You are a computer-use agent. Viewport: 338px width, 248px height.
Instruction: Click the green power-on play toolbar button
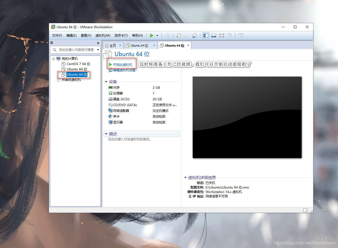(152, 36)
